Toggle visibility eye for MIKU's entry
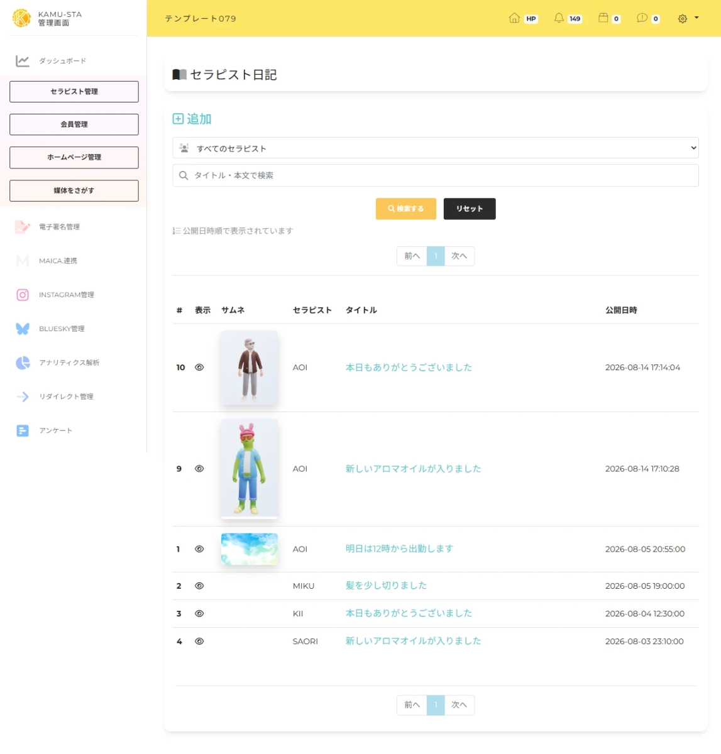This screenshot has height=754, width=721. (x=199, y=586)
